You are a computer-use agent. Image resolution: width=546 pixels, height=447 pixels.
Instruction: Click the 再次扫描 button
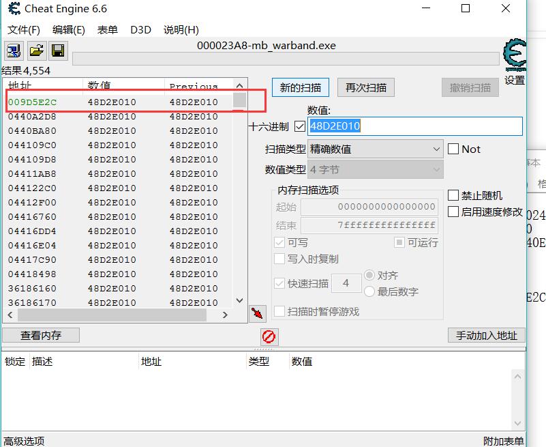coord(366,87)
